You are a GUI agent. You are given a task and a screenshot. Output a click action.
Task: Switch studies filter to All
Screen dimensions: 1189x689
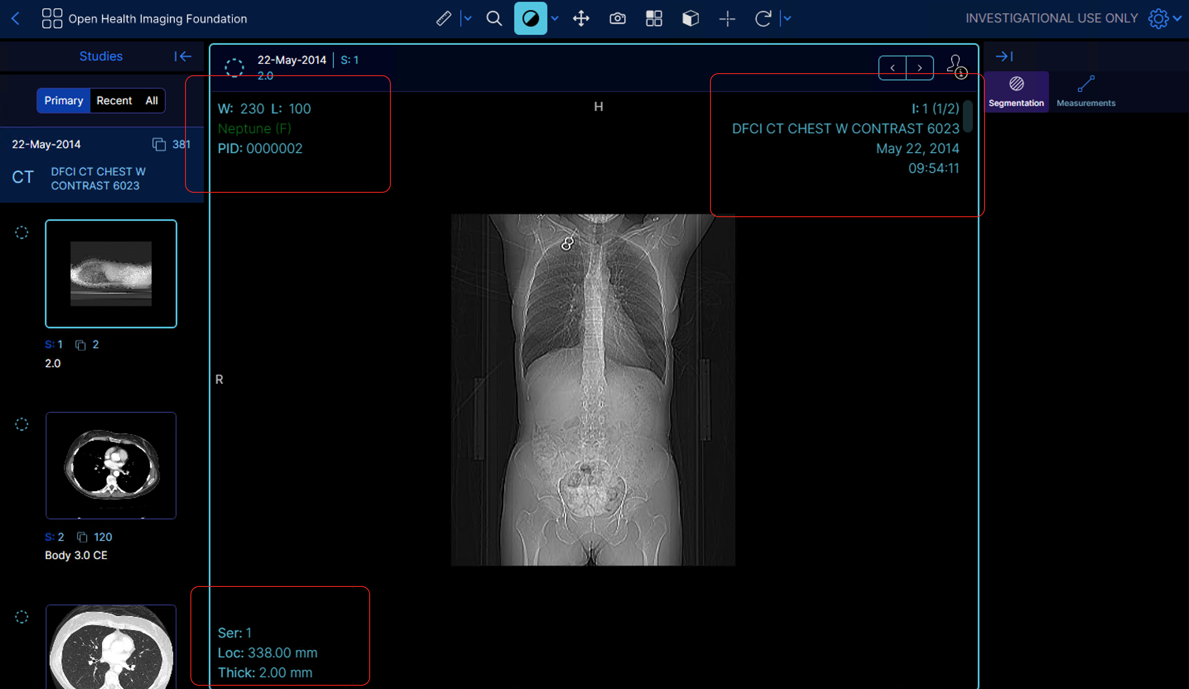coord(152,100)
